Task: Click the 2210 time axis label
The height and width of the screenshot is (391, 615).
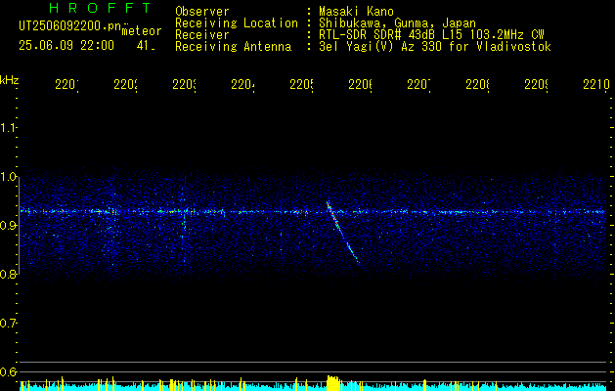Action: coord(596,84)
